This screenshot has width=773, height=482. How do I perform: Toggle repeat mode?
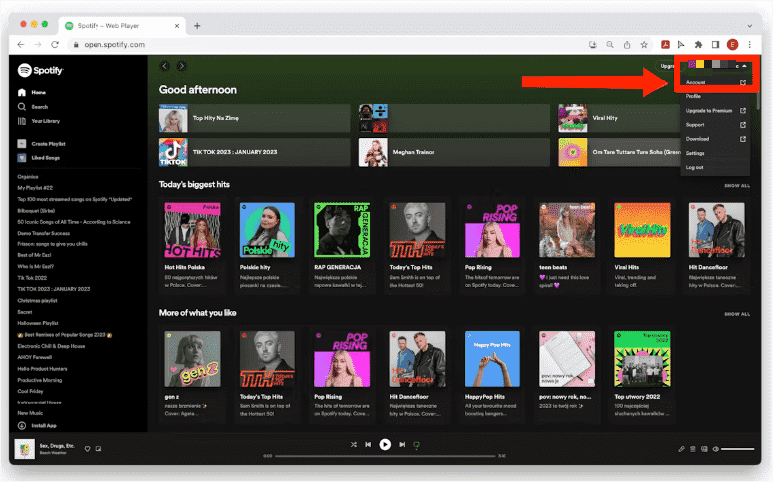pyautogui.click(x=417, y=445)
